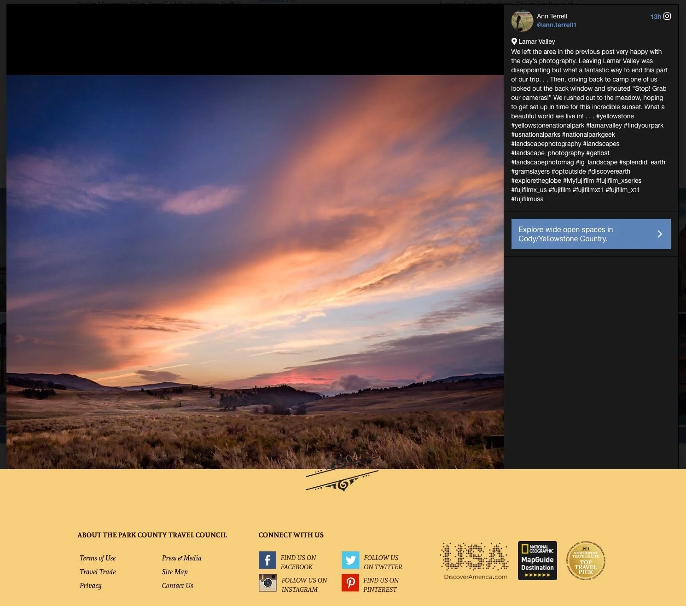Click the Ann Terrell name

click(552, 16)
